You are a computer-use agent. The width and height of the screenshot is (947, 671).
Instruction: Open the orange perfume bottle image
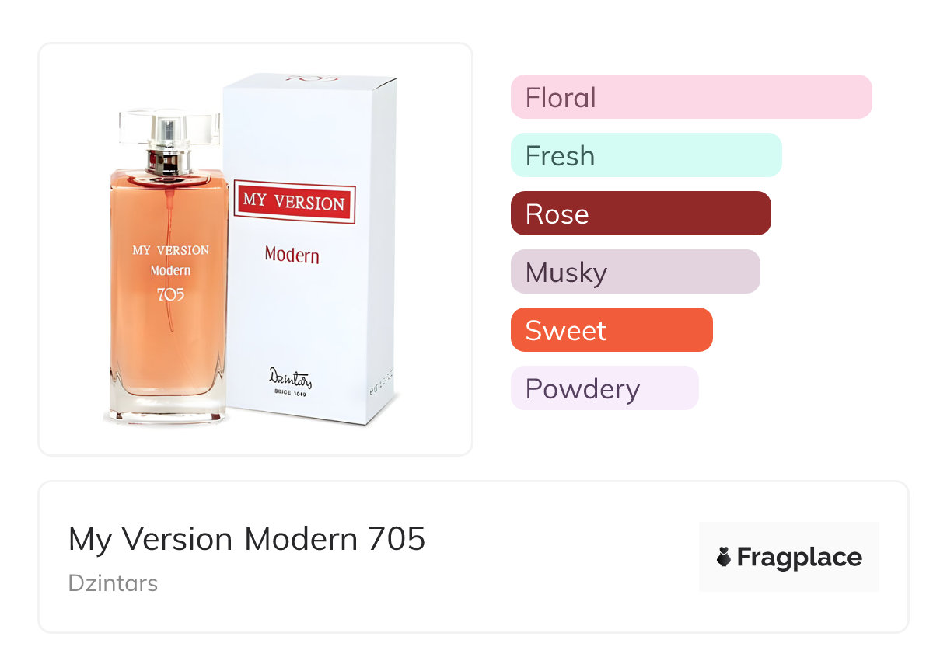click(169, 268)
